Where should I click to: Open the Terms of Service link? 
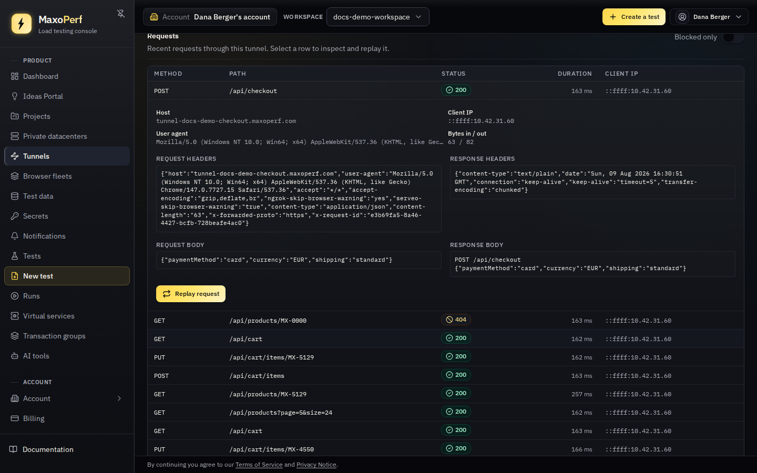pos(259,465)
